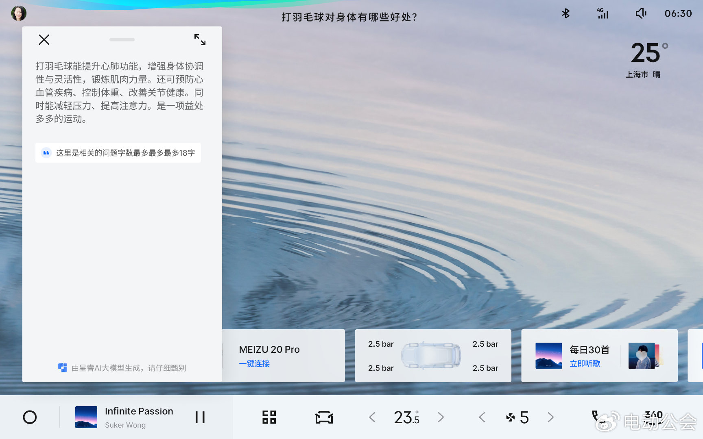Tap the panel drag handle bar
This screenshot has width=703, height=439.
122,39
